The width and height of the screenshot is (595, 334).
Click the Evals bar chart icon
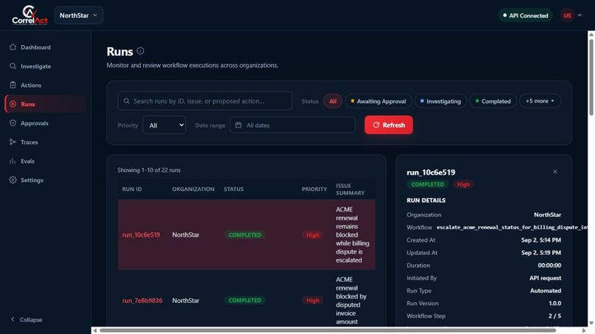13,161
